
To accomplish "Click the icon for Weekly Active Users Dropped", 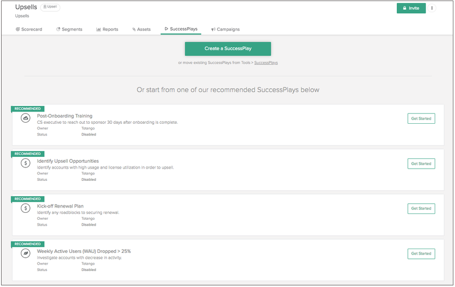I will [x=25, y=253].
